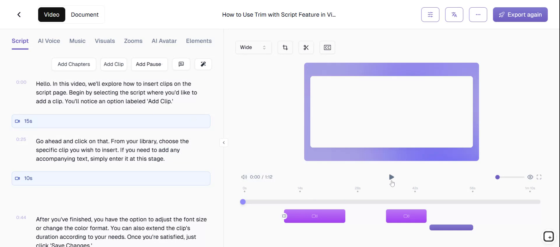Toggle the eye preview visibility icon
Image resolution: width=560 pixels, height=247 pixels.
(530, 177)
